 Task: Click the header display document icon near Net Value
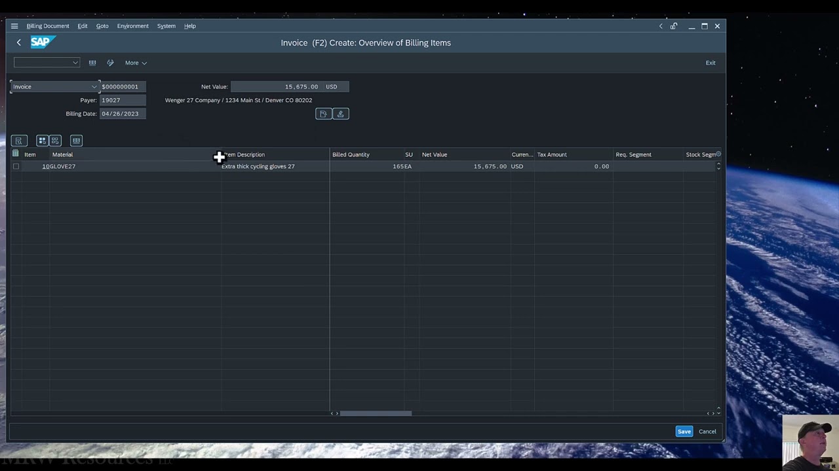tap(323, 114)
